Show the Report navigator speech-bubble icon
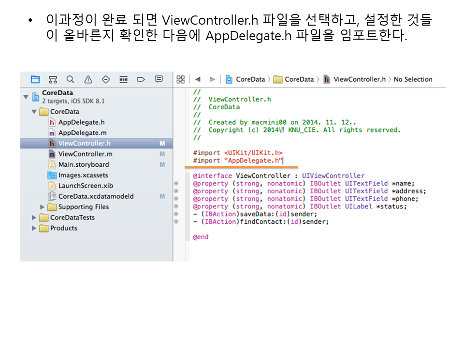 pyautogui.click(x=159, y=79)
